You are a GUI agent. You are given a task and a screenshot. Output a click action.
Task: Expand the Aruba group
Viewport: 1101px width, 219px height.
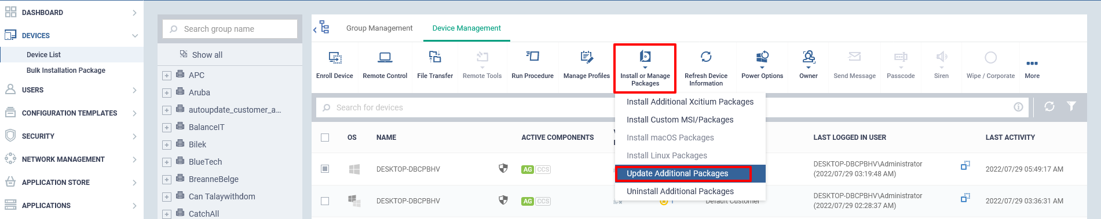(x=167, y=93)
